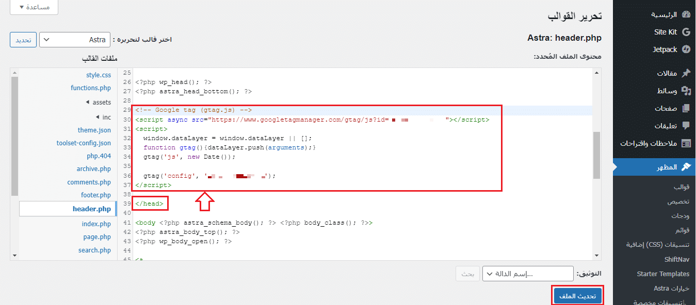Image resolution: width=696 pixels, height=305 pixels.
Task: Click the Feedback form icon
Action: pos(686,143)
